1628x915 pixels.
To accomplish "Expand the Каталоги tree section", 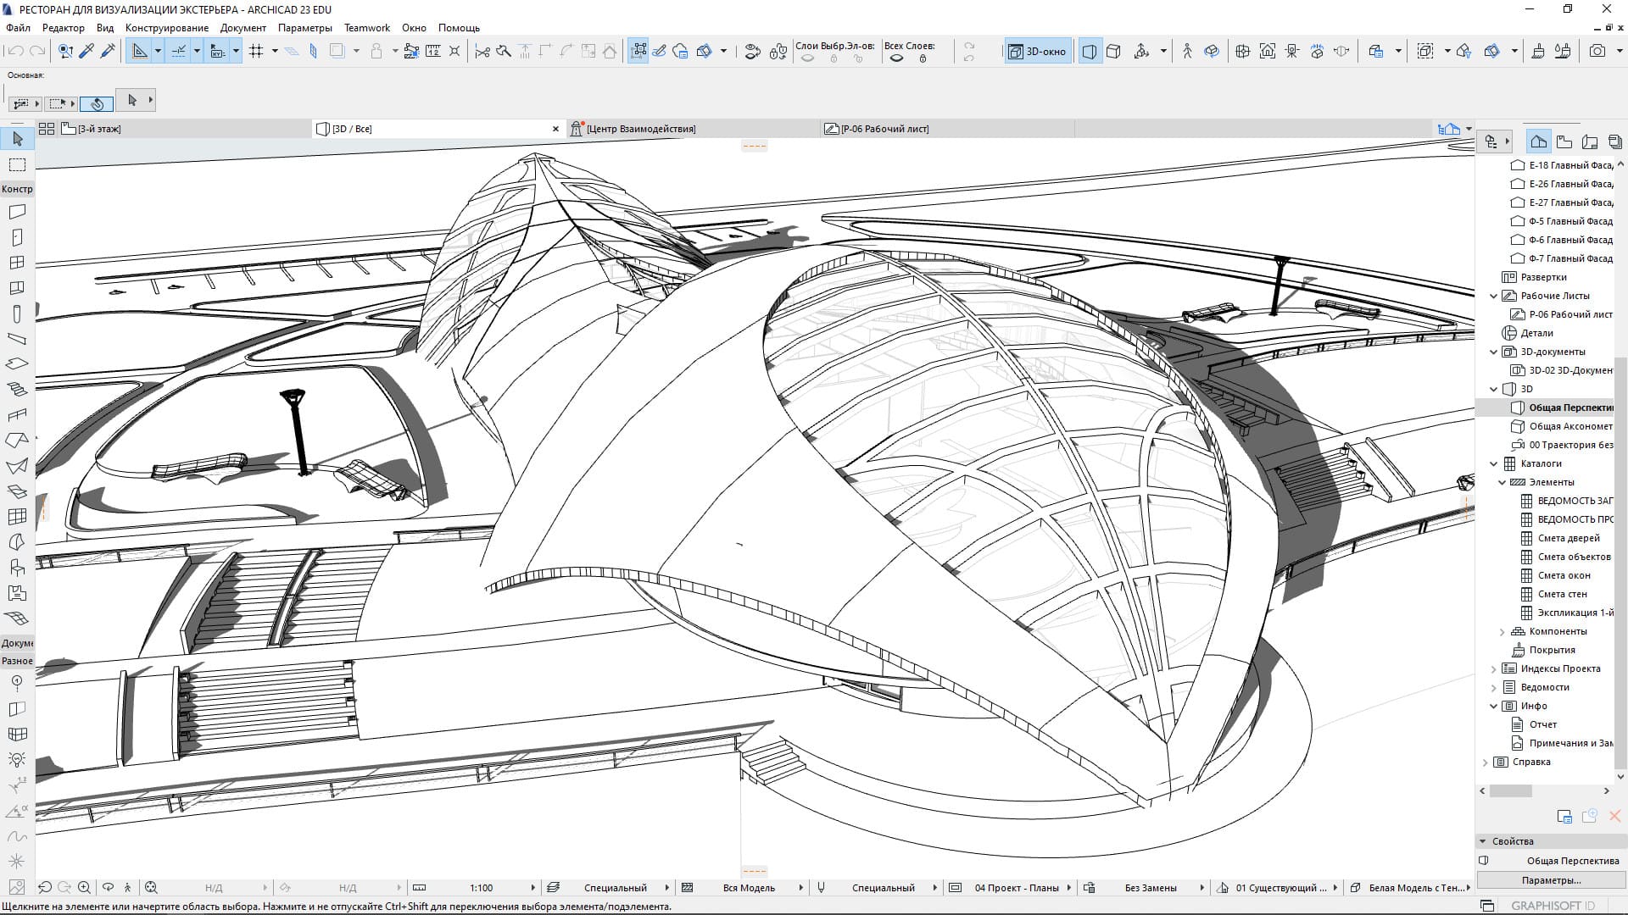I will 1494,463.
